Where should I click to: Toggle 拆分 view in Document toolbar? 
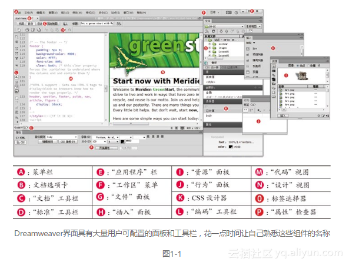[x=31, y=24]
